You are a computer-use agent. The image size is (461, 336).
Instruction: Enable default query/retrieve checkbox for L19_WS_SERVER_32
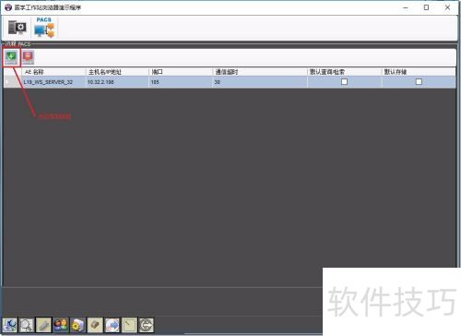[x=344, y=82]
